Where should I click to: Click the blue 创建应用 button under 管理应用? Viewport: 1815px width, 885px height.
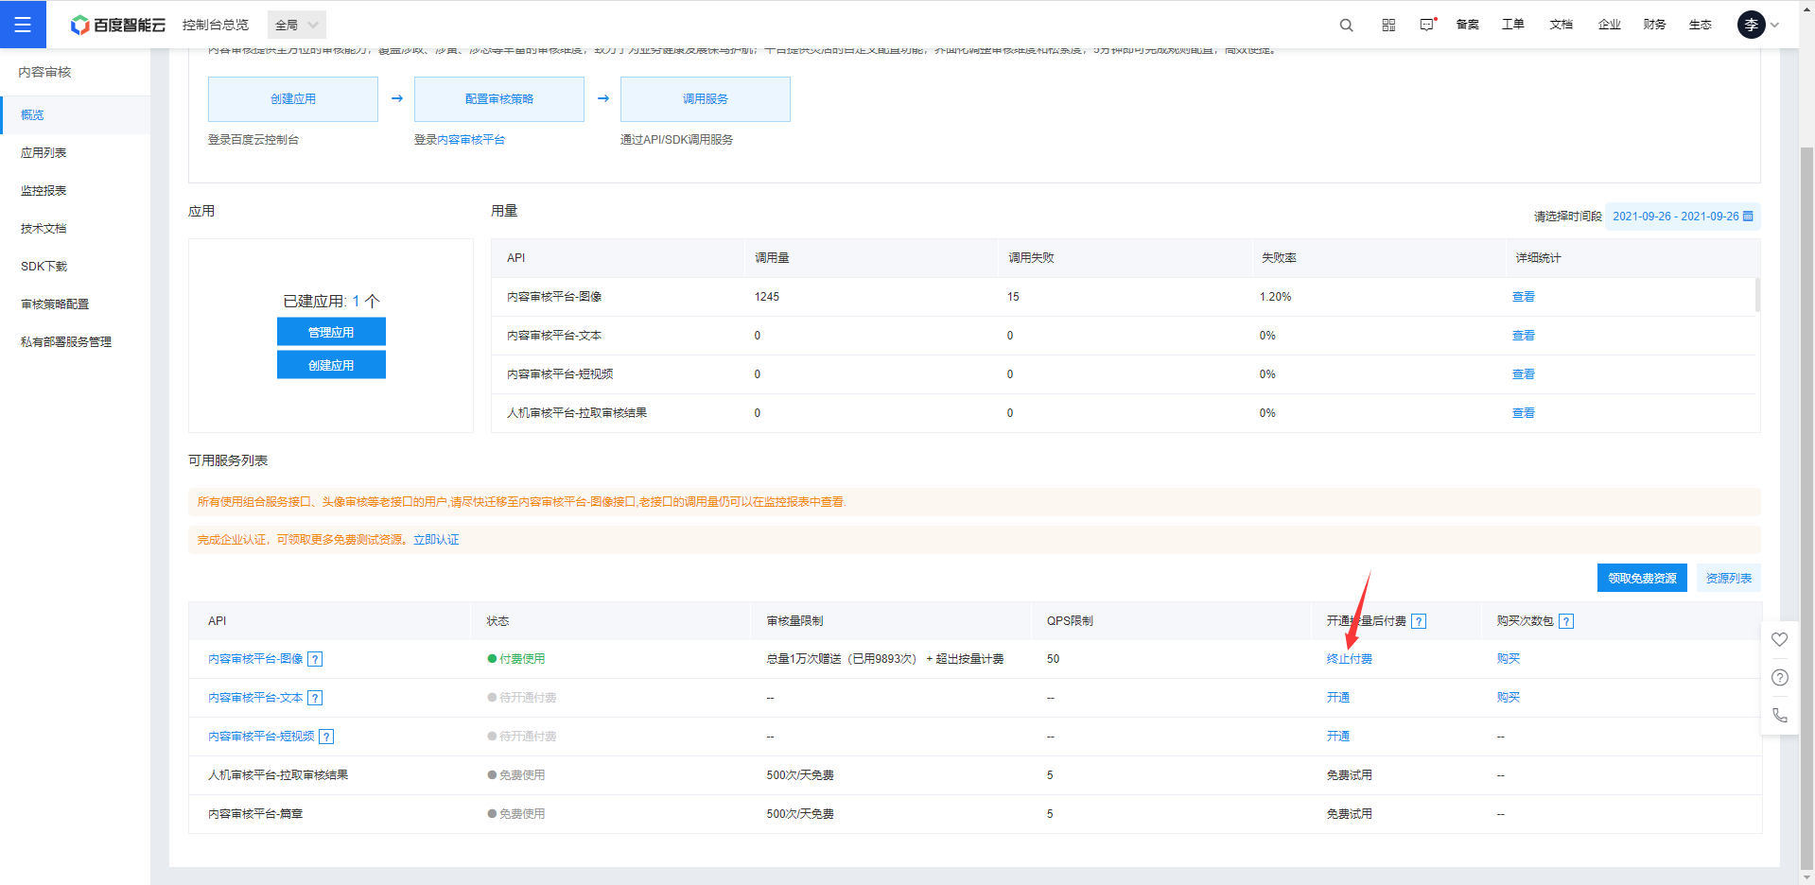point(331,365)
